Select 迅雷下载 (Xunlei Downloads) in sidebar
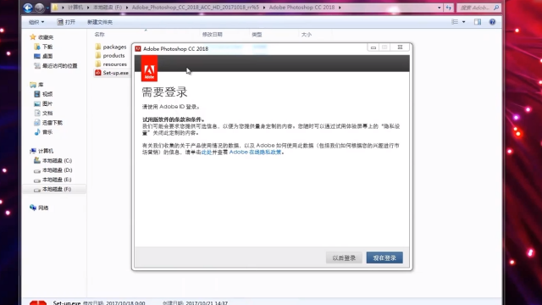 [x=48, y=123]
